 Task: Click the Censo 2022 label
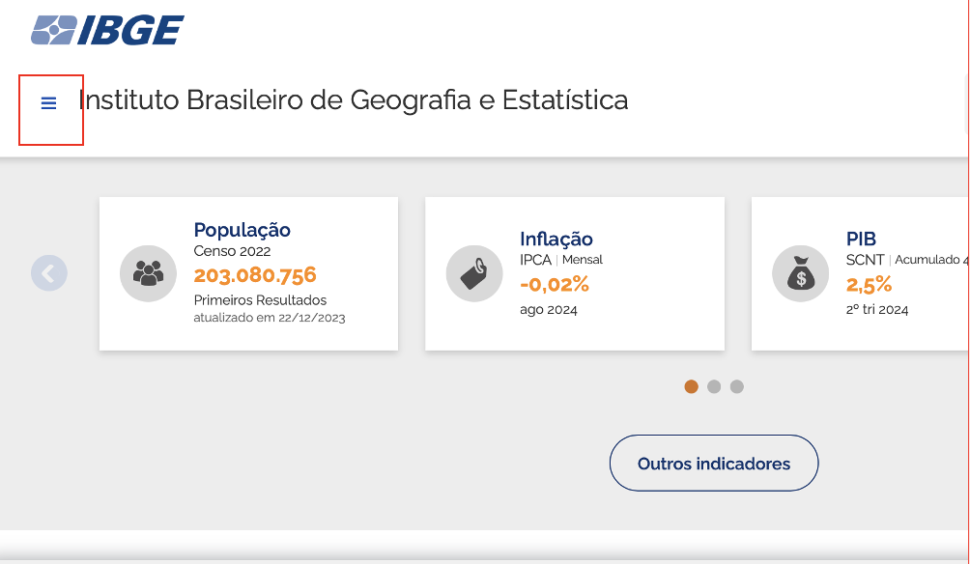click(232, 251)
